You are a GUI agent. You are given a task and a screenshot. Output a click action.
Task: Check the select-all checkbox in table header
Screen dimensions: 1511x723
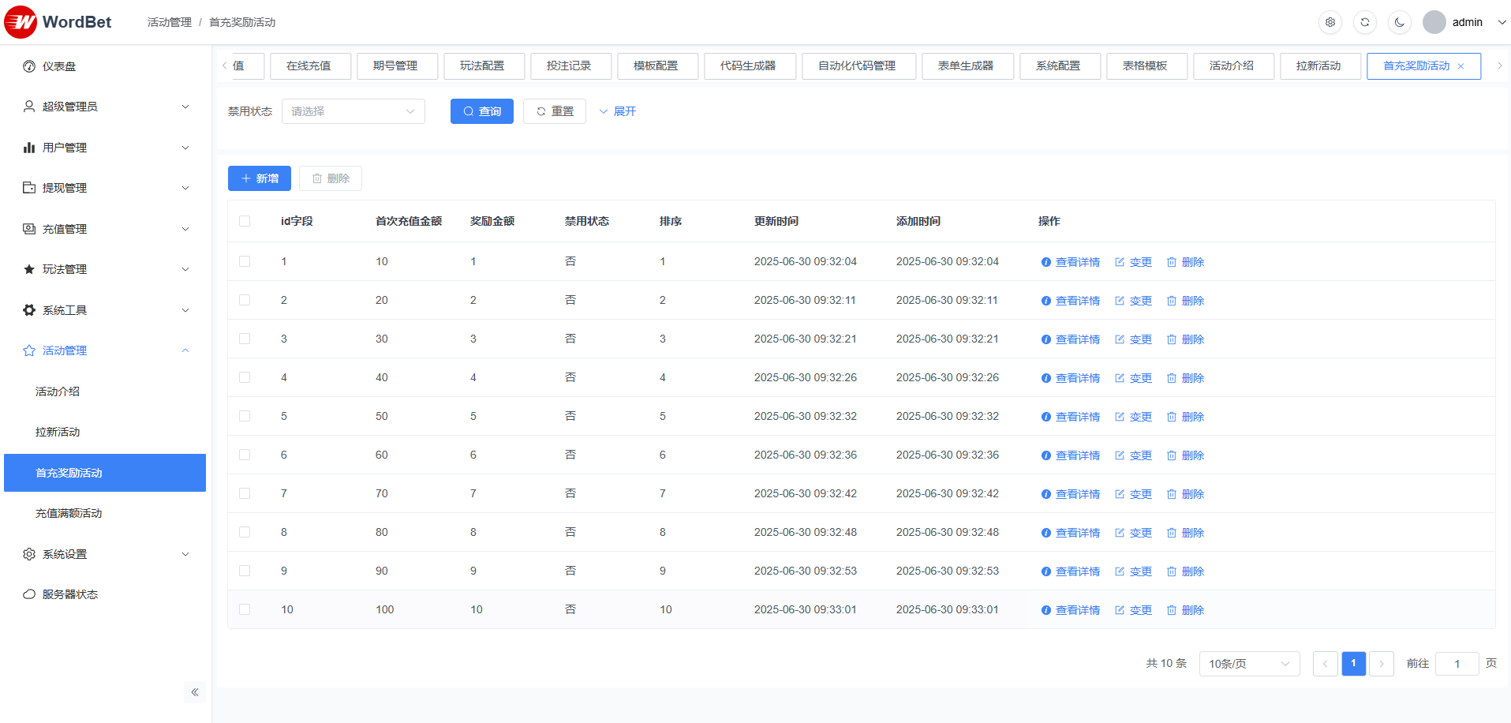pyautogui.click(x=245, y=221)
